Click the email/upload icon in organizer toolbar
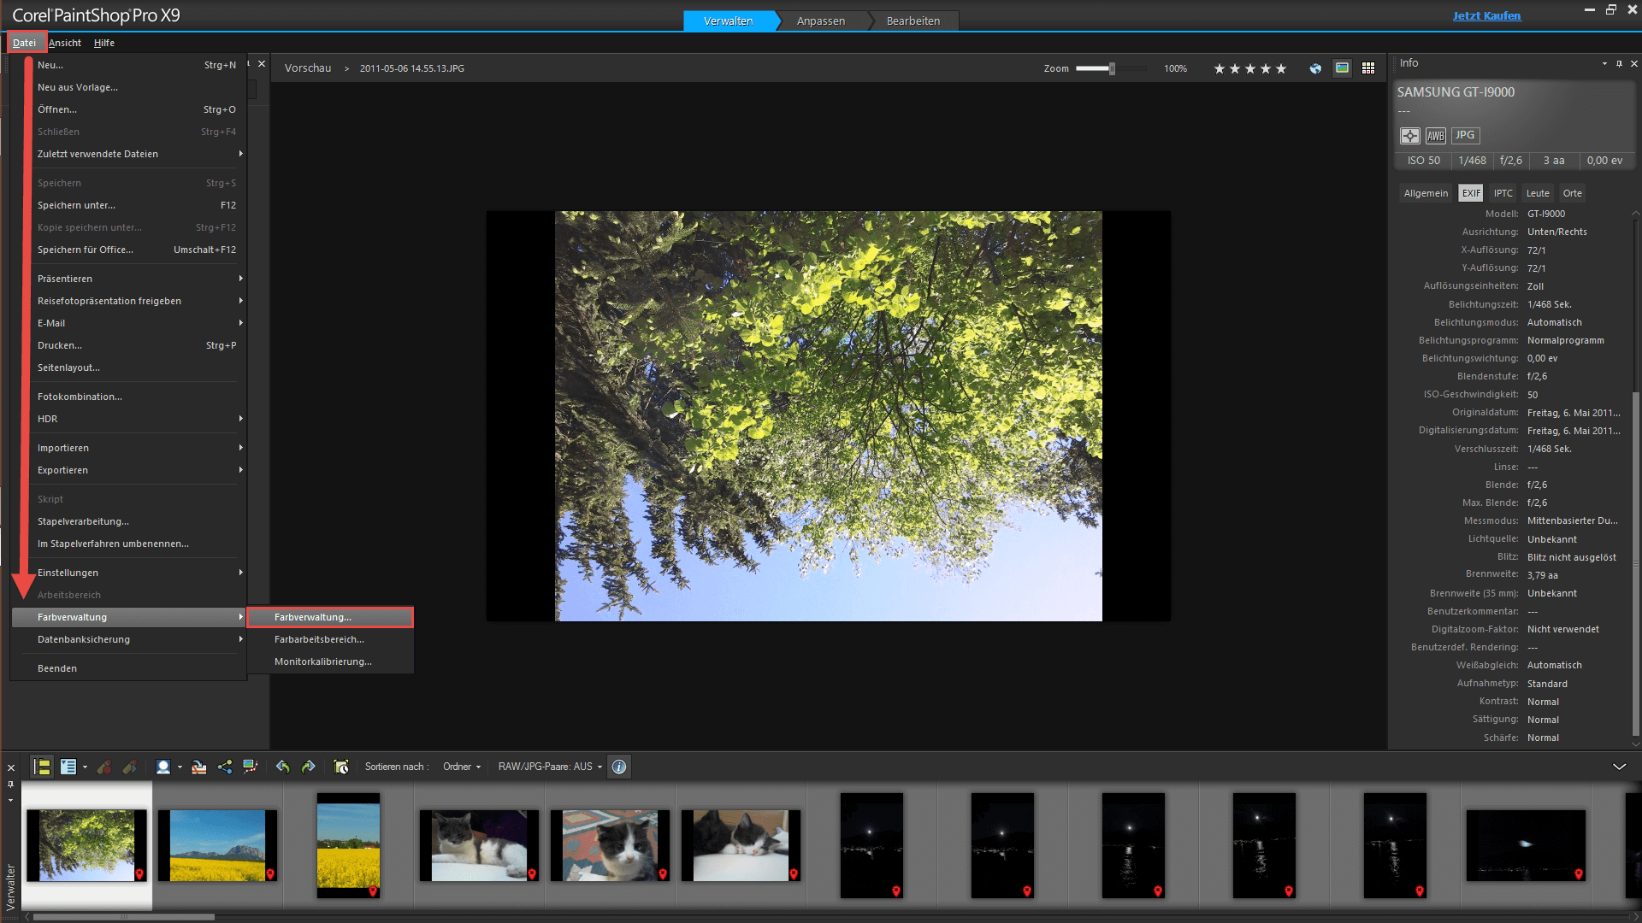Image resolution: width=1642 pixels, height=923 pixels. (x=198, y=767)
